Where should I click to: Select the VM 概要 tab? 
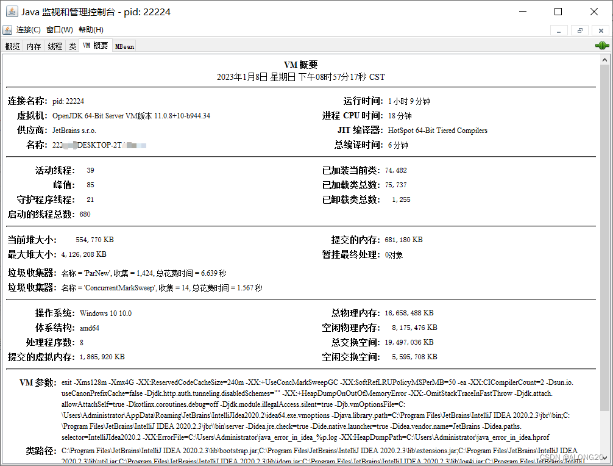pos(96,45)
